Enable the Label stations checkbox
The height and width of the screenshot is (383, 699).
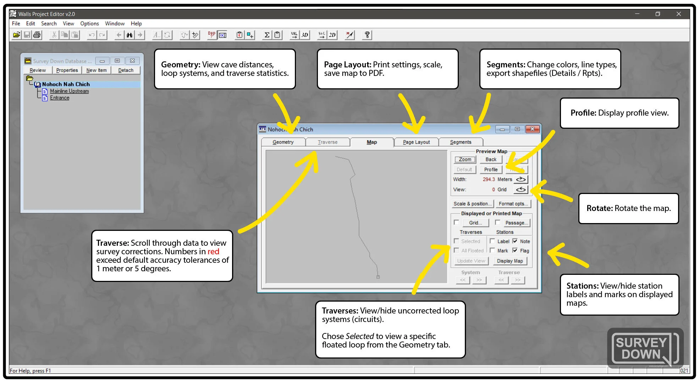click(492, 241)
